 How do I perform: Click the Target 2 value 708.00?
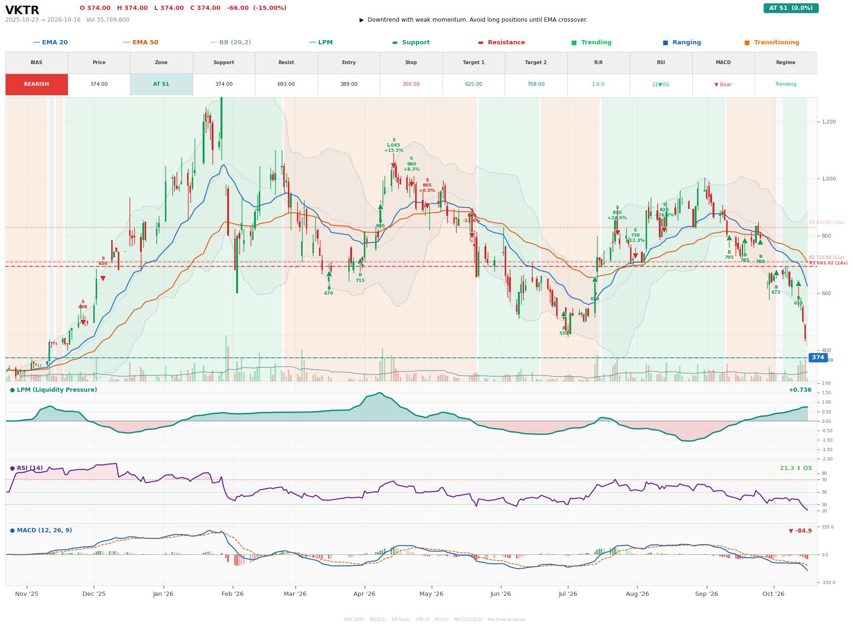pos(536,84)
